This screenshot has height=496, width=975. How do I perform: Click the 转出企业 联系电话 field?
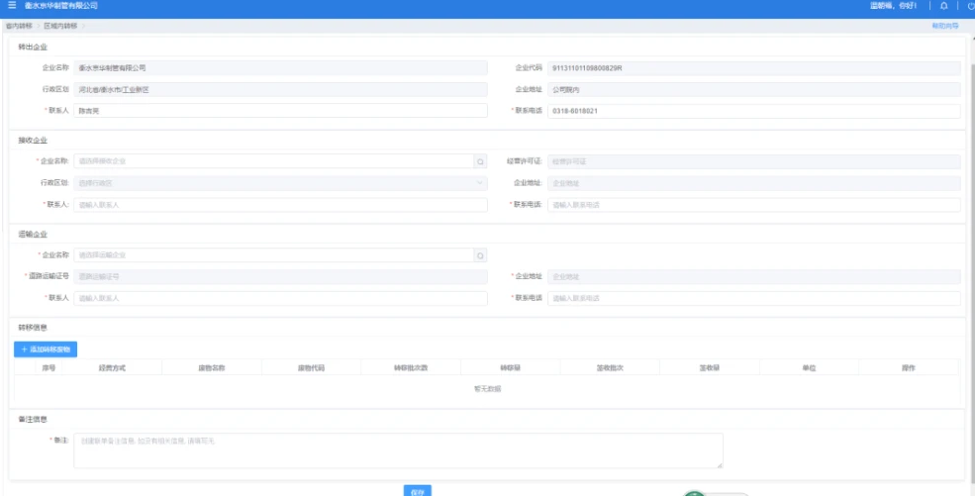point(753,111)
